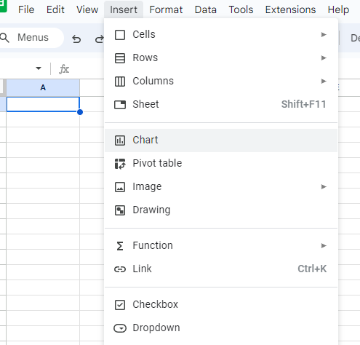
Task: Open the Extensions menu
Action: click(290, 9)
